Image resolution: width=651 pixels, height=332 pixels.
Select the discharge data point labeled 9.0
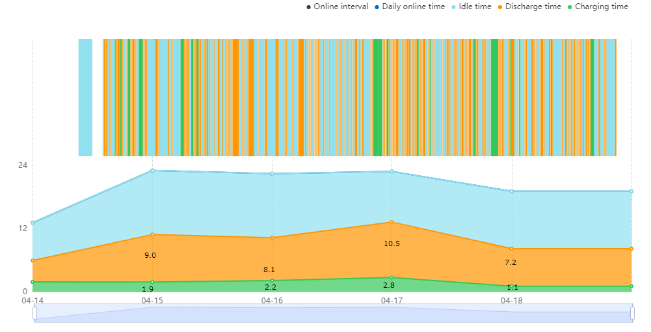(x=152, y=235)
